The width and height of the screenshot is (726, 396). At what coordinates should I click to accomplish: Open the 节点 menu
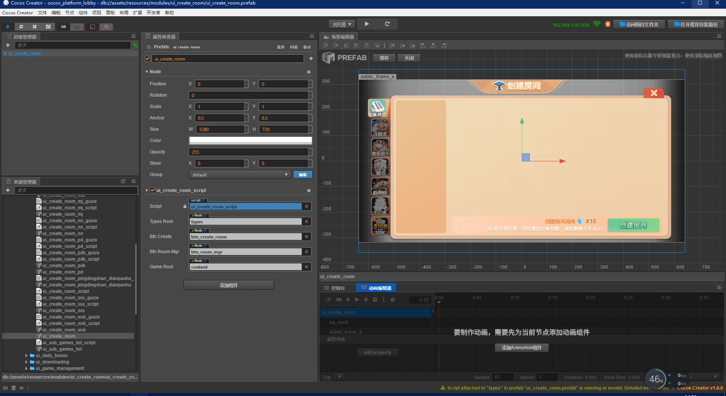[x=70, y=12]
